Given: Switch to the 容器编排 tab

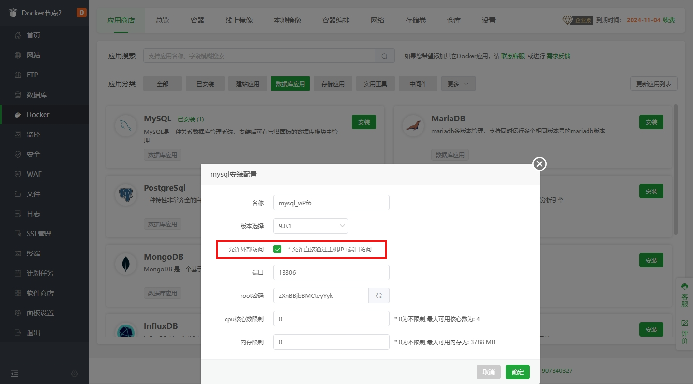Looking at the screenshot, I should [336, 20].
